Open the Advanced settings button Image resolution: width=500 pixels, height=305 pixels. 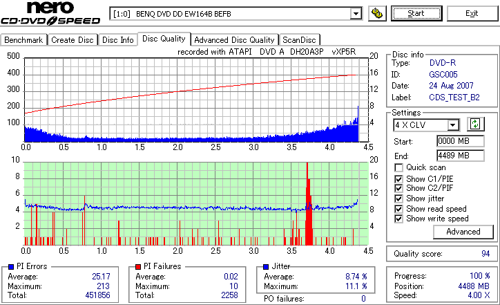[463, 232]
